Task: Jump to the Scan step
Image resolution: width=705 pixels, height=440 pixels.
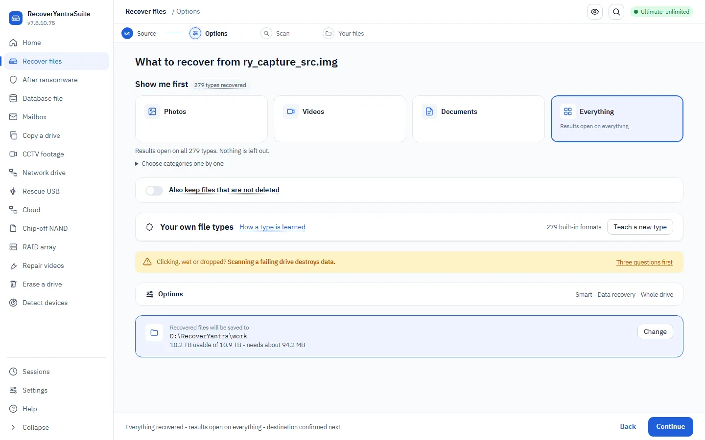Action: [x=275, y=33]
